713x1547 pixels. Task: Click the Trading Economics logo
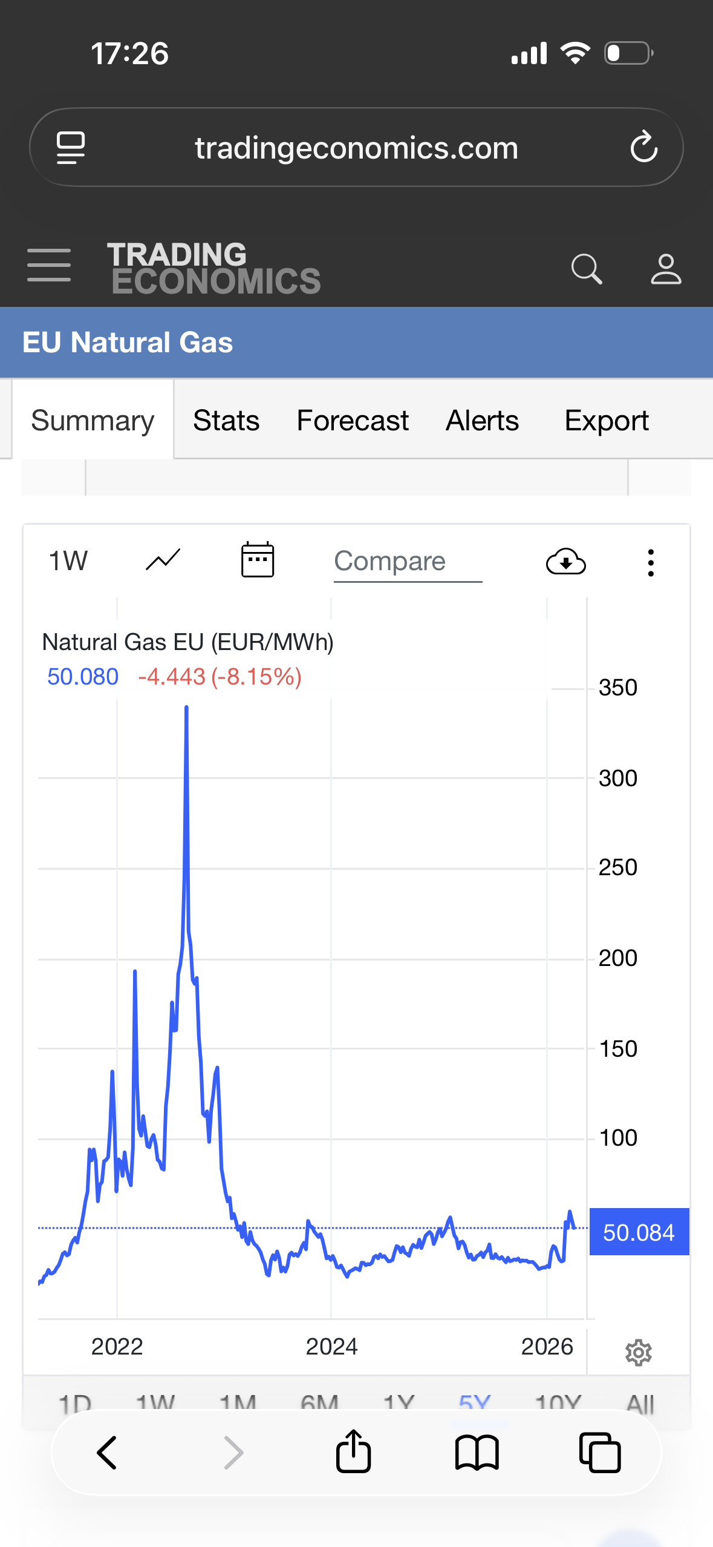(x=213, y=268)
